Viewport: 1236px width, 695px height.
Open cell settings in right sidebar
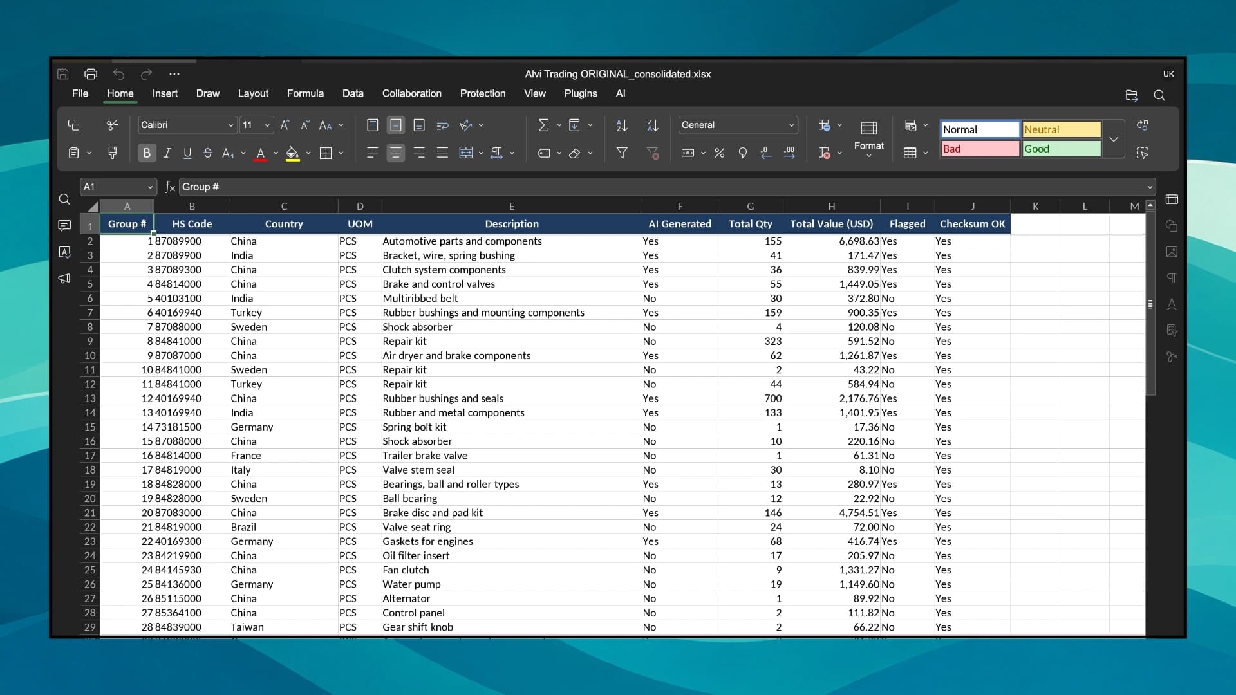point(1172,199)
